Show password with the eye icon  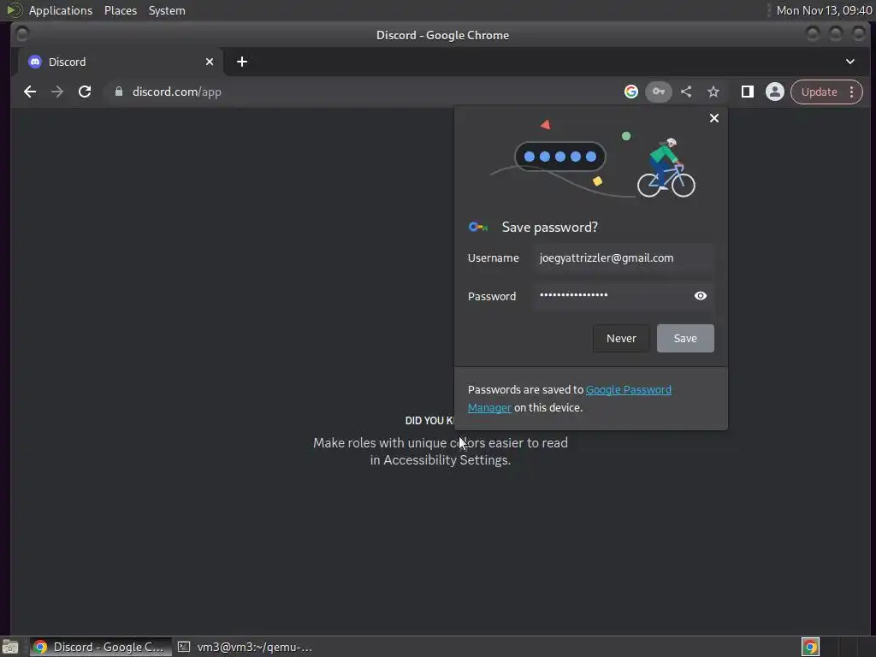click(701, 295)
